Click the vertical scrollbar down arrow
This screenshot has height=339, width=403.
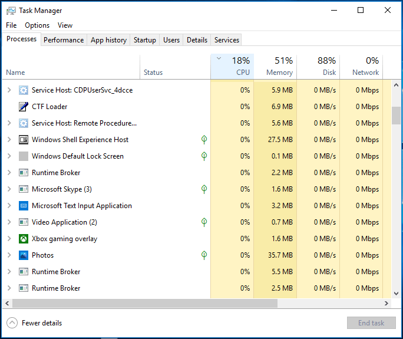[x=396, y=294]
